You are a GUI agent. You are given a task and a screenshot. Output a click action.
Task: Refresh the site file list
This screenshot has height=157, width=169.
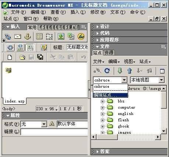[107, 71]
